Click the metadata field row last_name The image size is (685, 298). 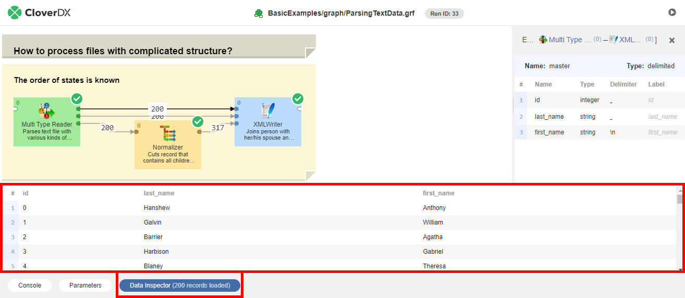click(x=600, y=117)
